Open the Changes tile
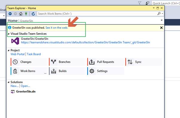 click(29, 62)
